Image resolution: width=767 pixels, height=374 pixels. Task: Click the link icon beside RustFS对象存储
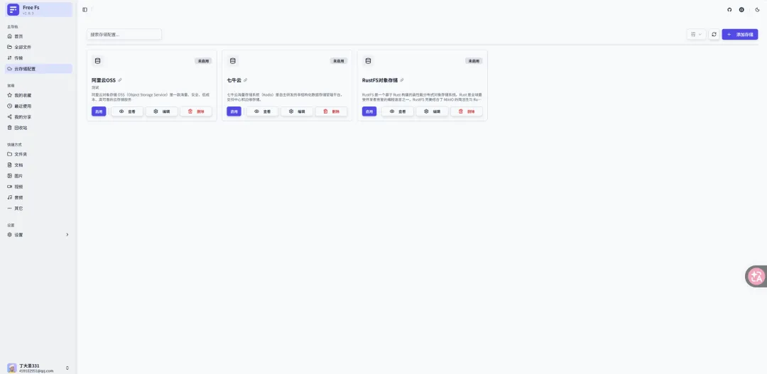[x=401, y=80]
